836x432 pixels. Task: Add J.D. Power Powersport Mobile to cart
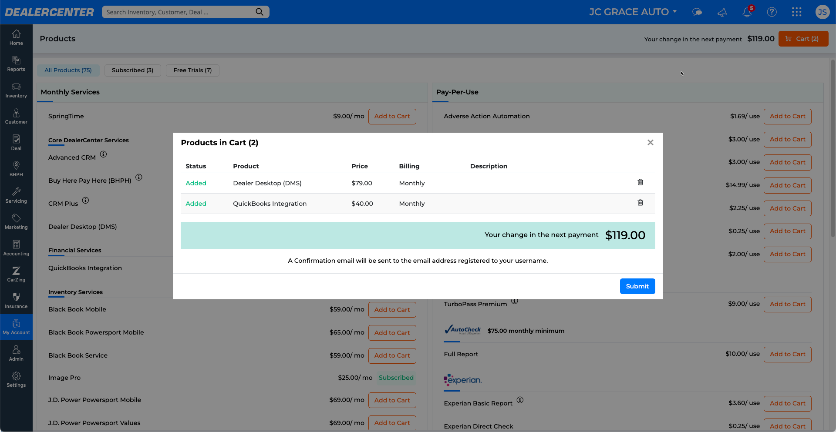[392, 400]
